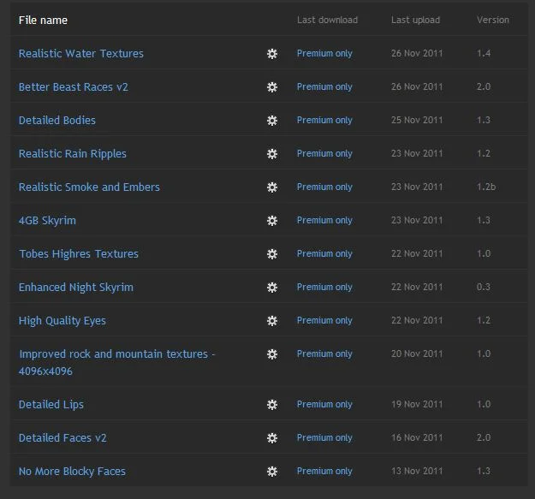535x499 pixels.
Task: Click gear icon for Realistic Smoke and Embers
Action: [x=272, y=187]
